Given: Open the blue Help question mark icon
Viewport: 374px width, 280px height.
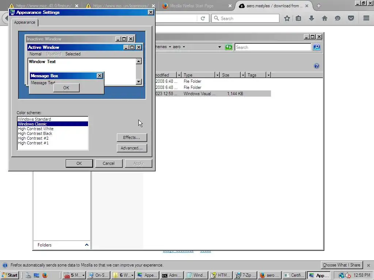Looking at the screenshot, I should click(x=317, y=66).
